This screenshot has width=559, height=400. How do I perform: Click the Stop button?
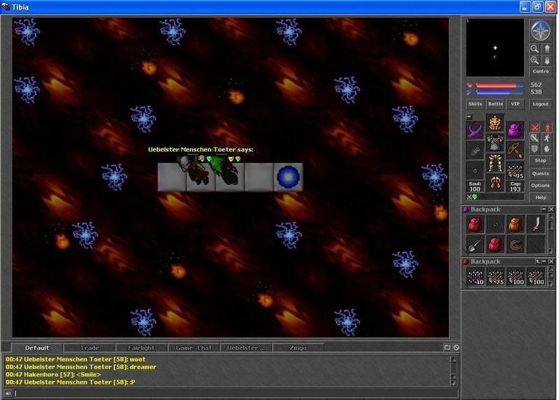point(540,161)
